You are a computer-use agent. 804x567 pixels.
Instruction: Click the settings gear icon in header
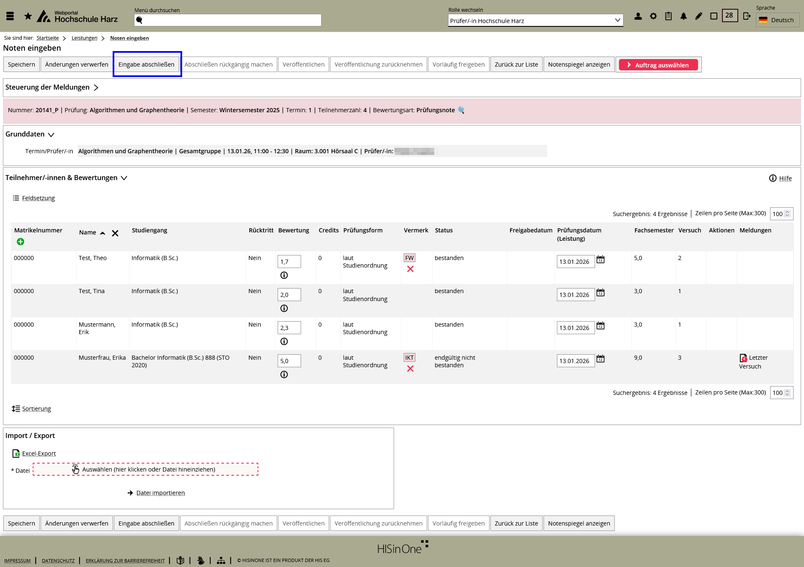click(x=653, y=16)
